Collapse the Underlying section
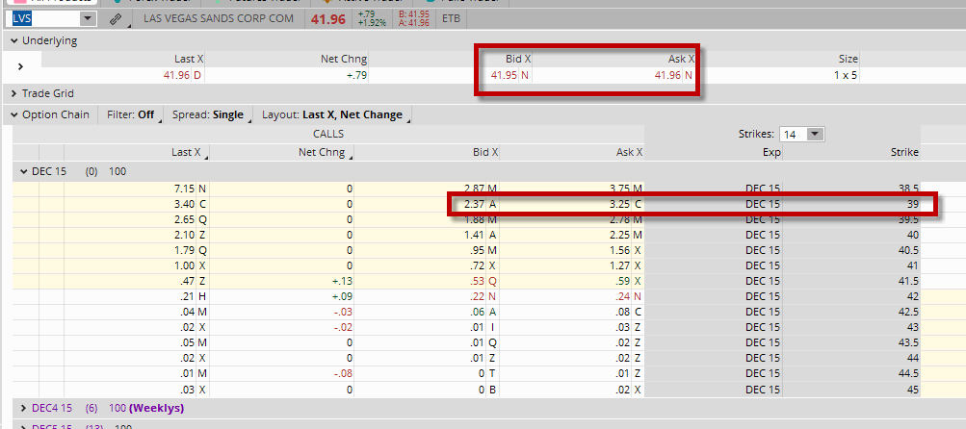Image resolution: width=966 pixels, height=429 pixels. [x=14, y=40]
